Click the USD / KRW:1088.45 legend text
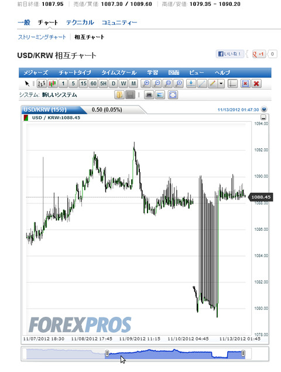281x372 pixels. click(x=56, y=118)
